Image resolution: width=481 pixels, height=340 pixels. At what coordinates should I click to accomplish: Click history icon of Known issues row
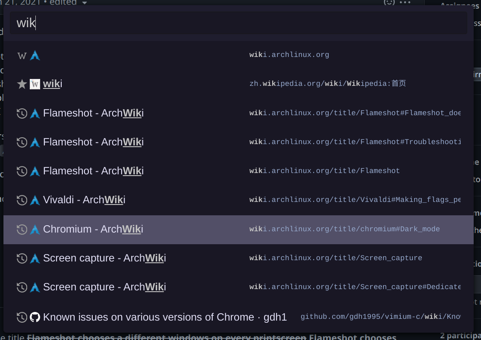point(22,317)
